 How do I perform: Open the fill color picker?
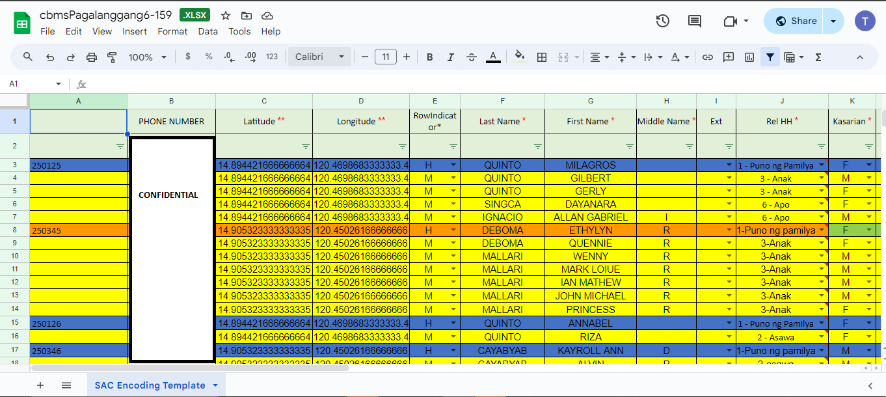(x=519, y=57)
